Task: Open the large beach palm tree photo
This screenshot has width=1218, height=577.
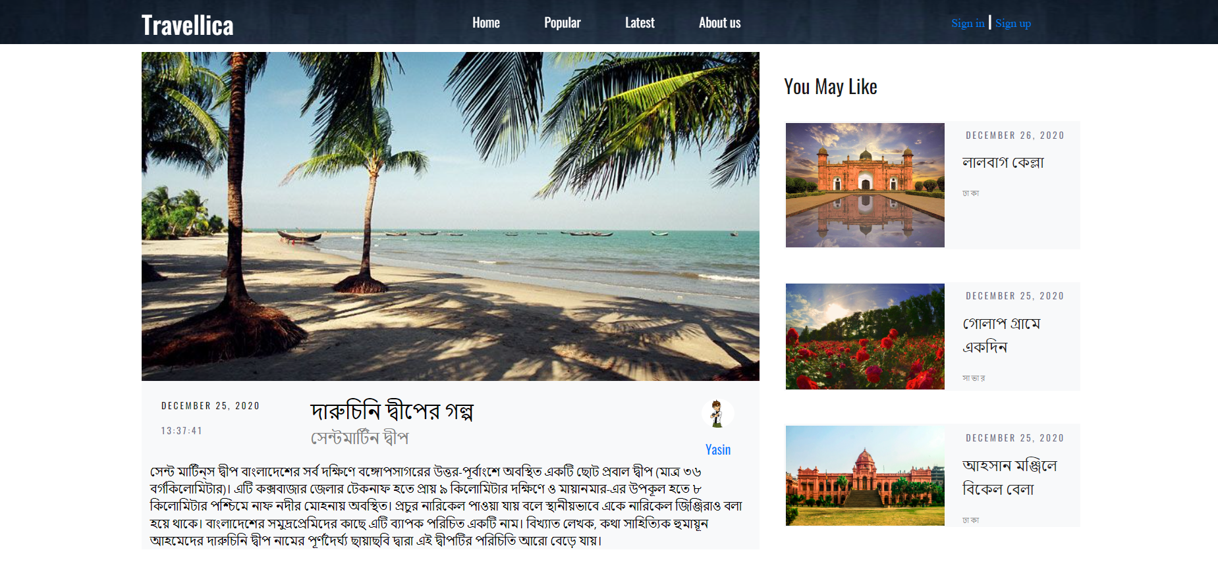Action: coord(451,216)
